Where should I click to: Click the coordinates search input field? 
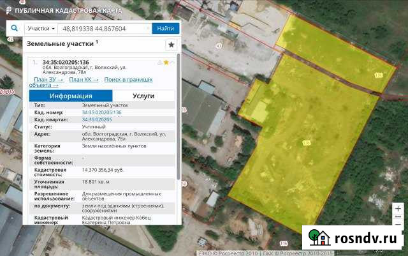(x=104, y=29)
